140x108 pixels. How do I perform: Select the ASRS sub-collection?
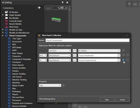[14, 50]
